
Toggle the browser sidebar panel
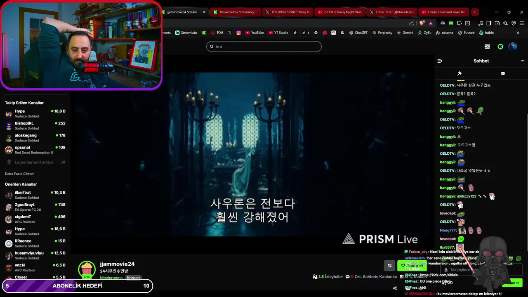[x=489, y=23]
